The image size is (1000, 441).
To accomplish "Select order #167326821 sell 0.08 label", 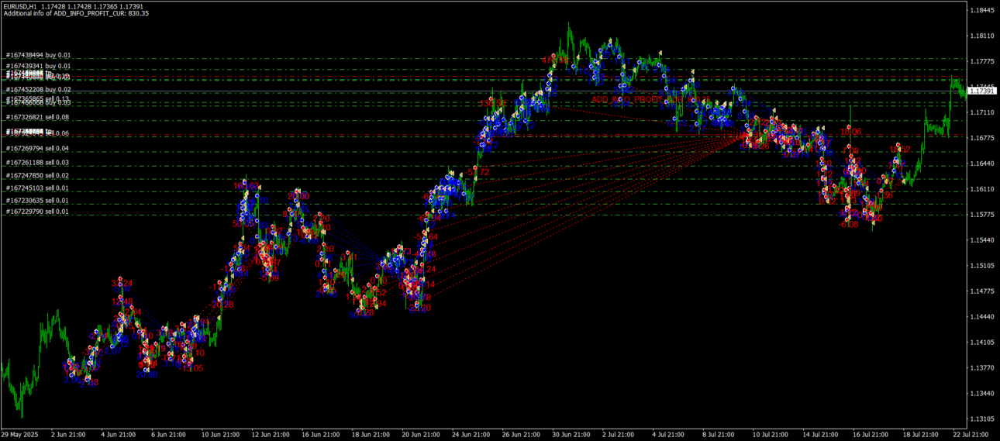I will [39, 117].
